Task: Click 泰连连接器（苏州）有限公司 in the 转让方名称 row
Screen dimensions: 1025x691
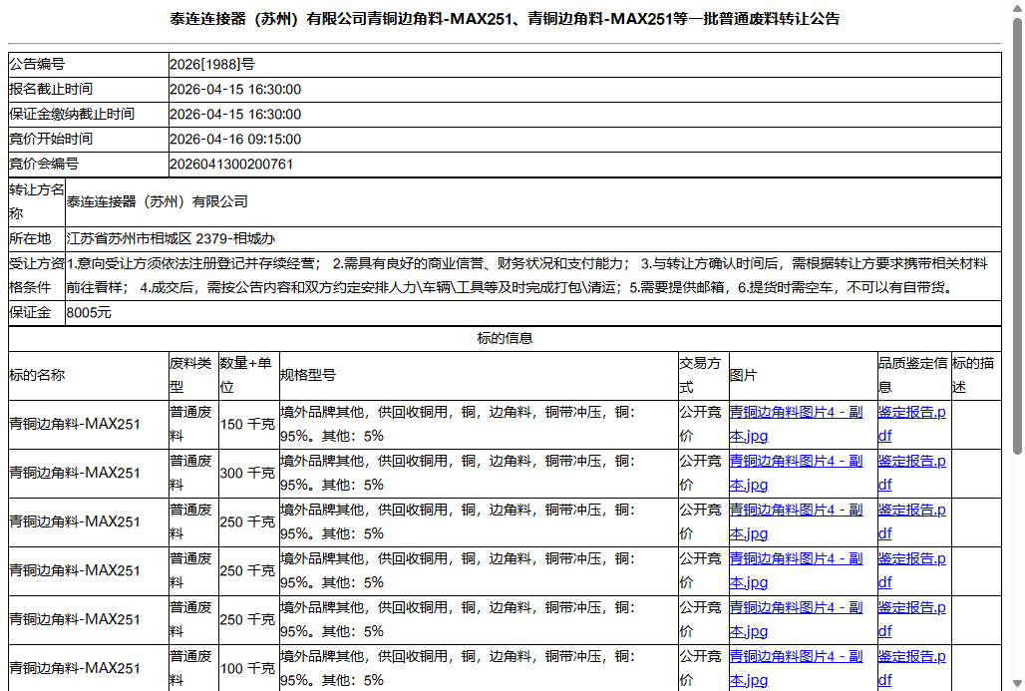Action: click(157, 202)
